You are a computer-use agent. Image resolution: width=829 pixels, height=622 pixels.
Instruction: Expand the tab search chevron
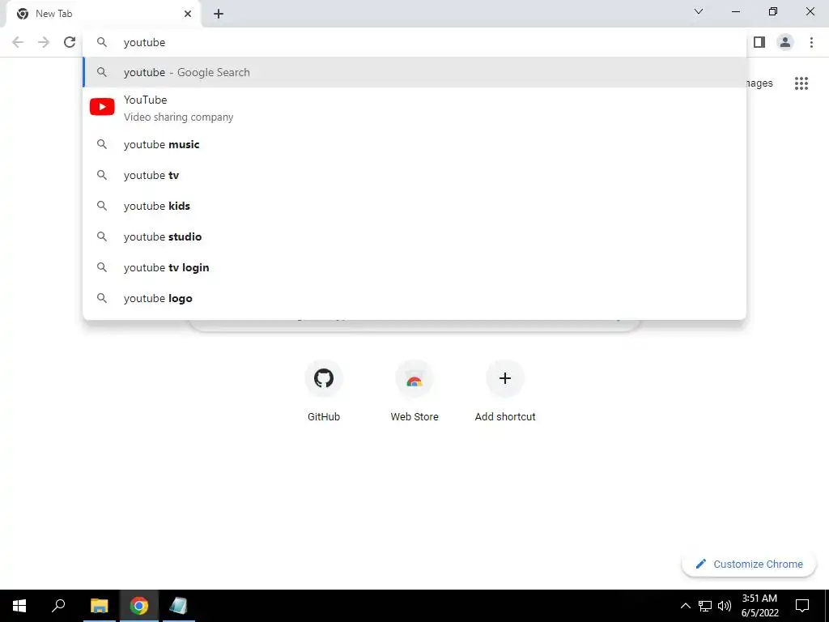pos(699,11)
